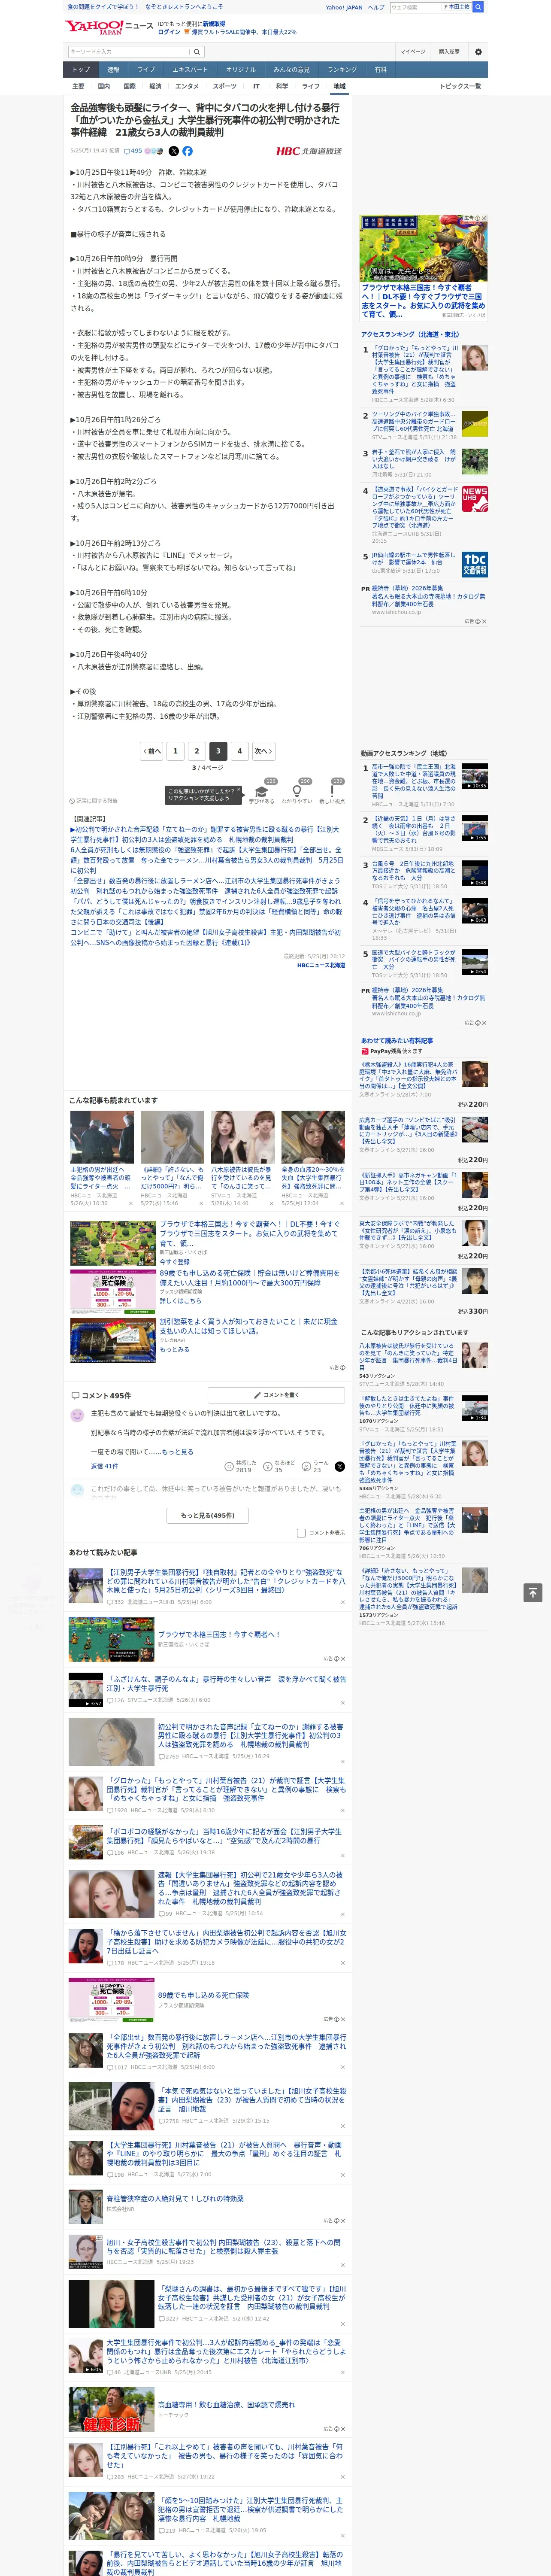
Task: Expand the top comment with もっと見る
Action: point(178,1452)
